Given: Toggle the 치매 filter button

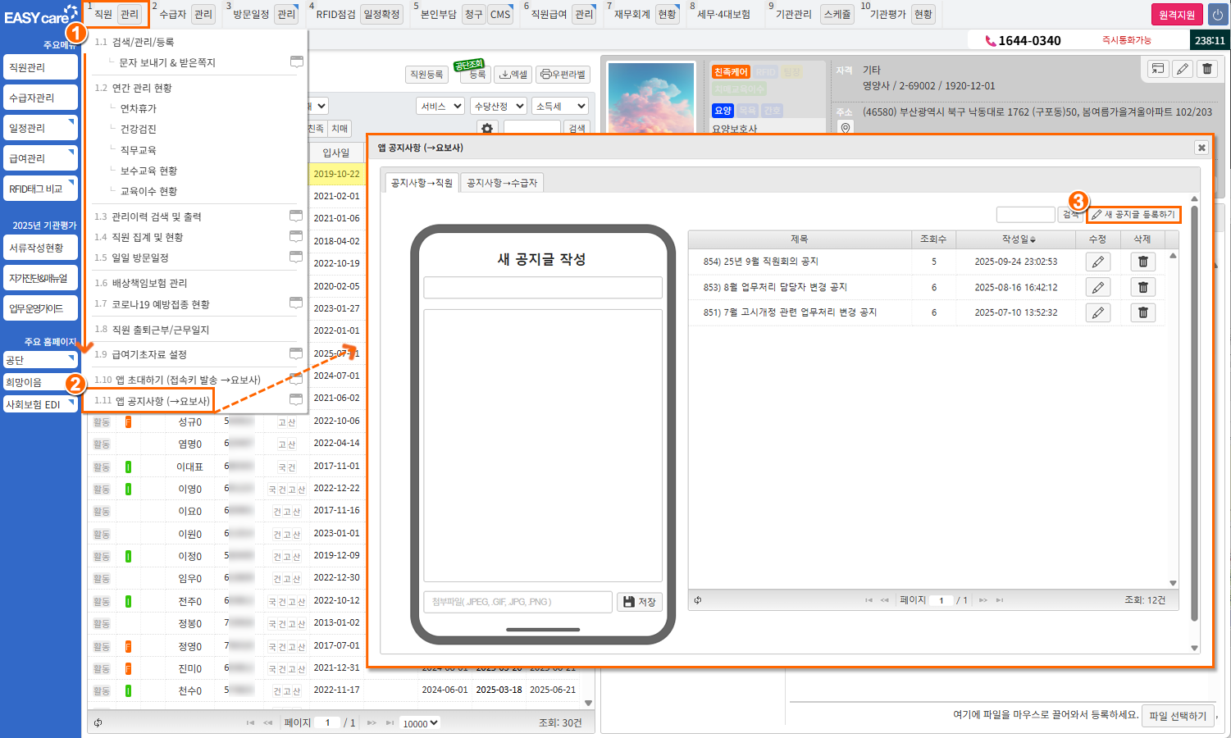Looking at the screenshot, I should 340,129.
